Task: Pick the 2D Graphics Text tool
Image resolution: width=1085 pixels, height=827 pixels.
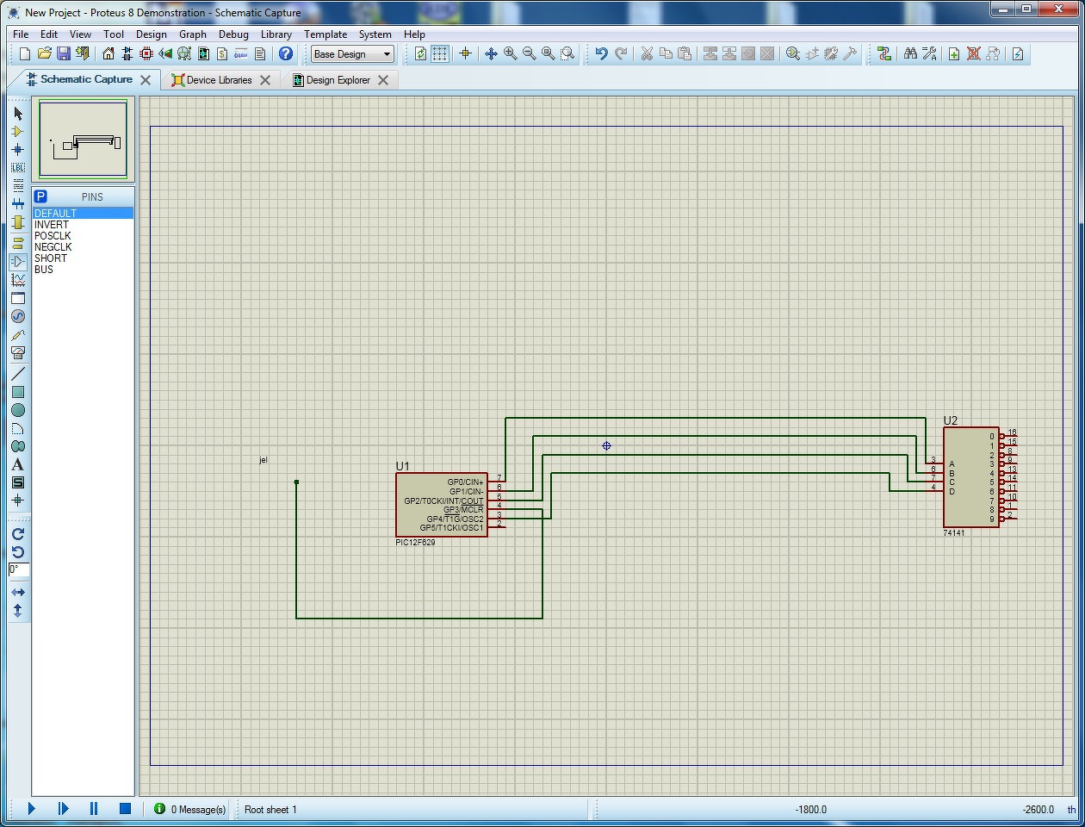Action: (18, 464)
